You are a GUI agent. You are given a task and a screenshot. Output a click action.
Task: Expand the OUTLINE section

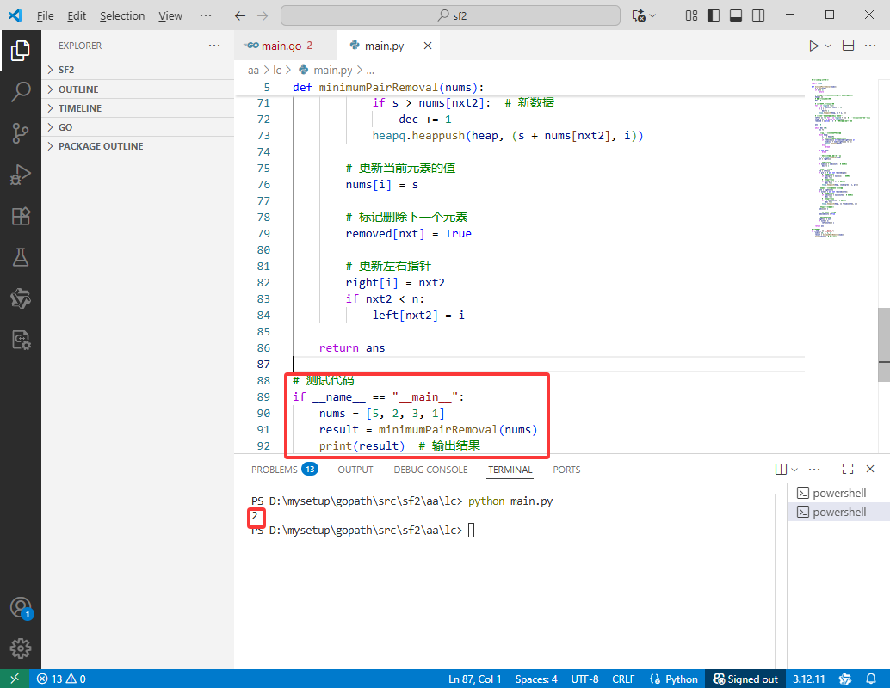click(138, 89)
